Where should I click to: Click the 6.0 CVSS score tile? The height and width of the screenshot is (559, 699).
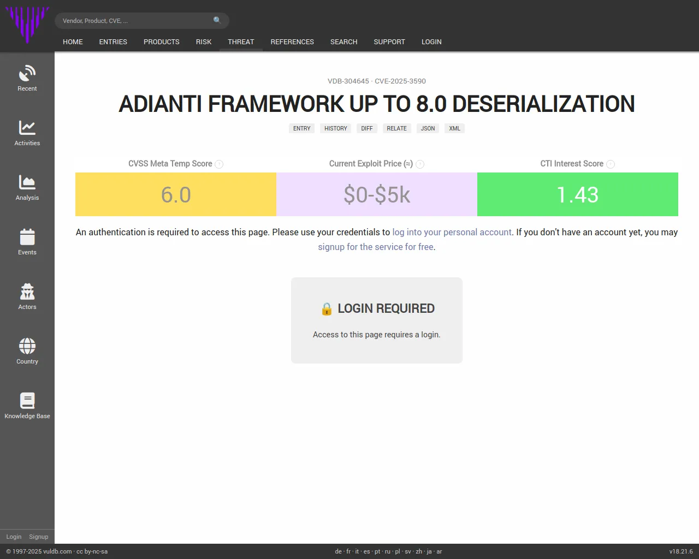[x=176, y=194]
